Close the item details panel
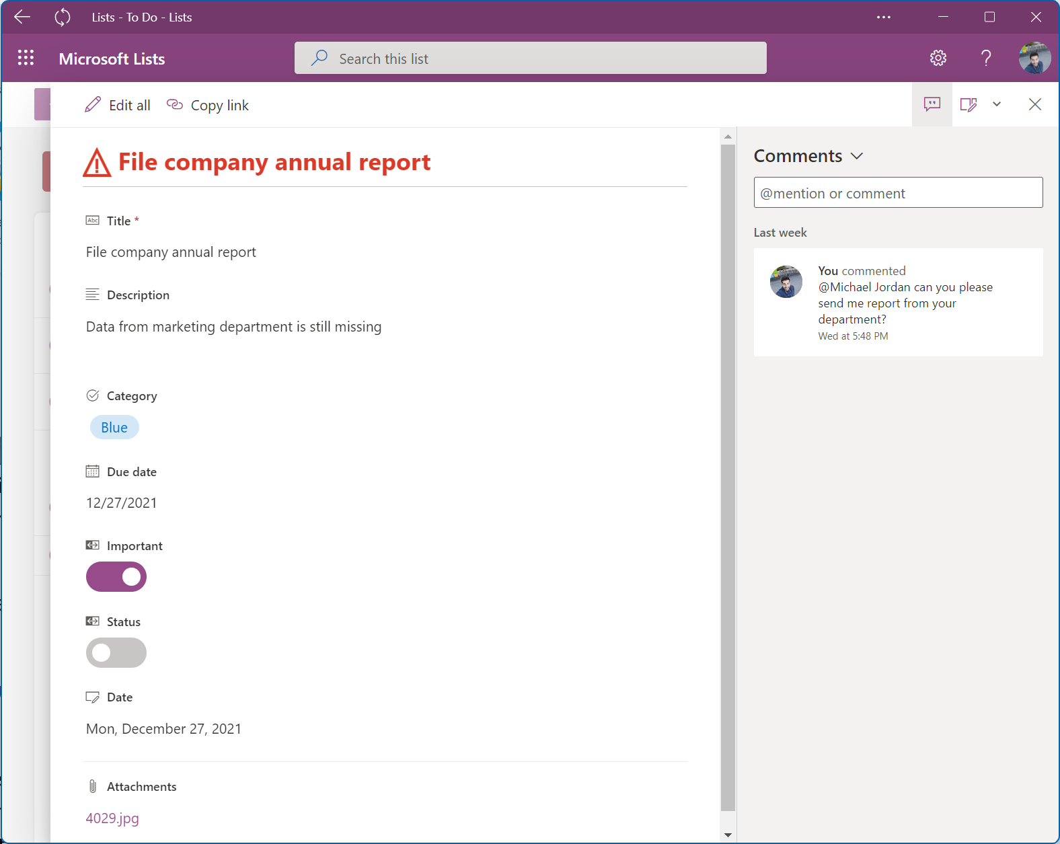The height and width of the screenshot is (844, 1060). pyautogui.click(x=1034, y=104)
